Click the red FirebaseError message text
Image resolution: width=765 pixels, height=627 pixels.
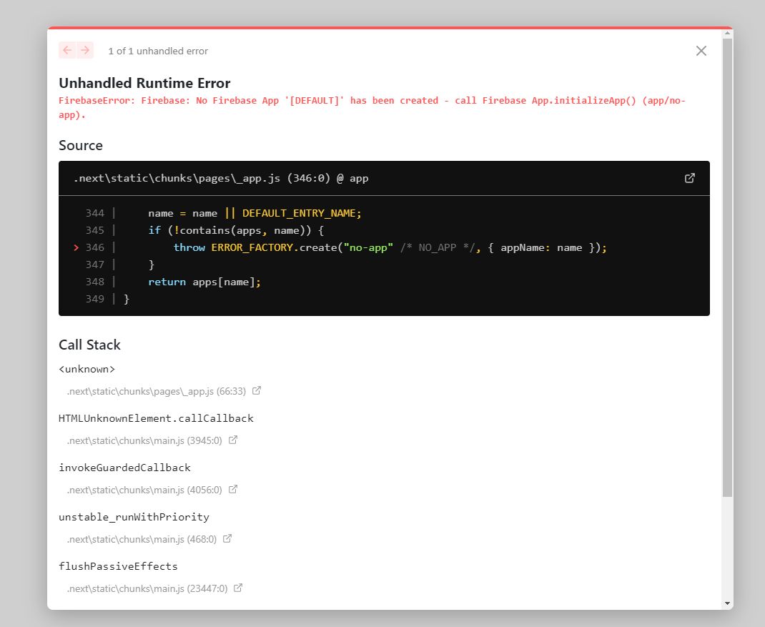click(372, 107)
